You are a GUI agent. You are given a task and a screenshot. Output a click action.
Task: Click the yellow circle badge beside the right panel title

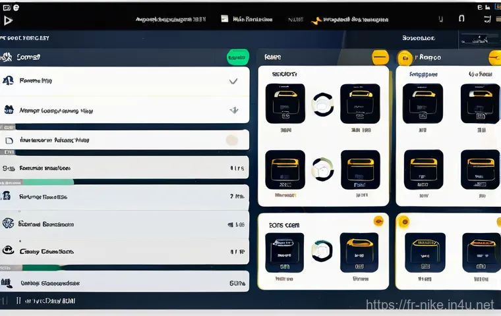(405, 59)
